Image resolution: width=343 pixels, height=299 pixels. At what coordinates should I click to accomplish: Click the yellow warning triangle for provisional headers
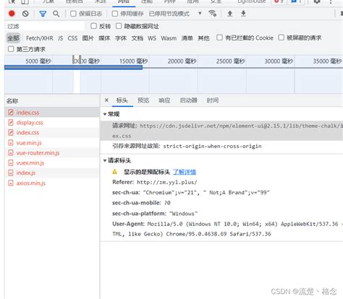(115, 172)
